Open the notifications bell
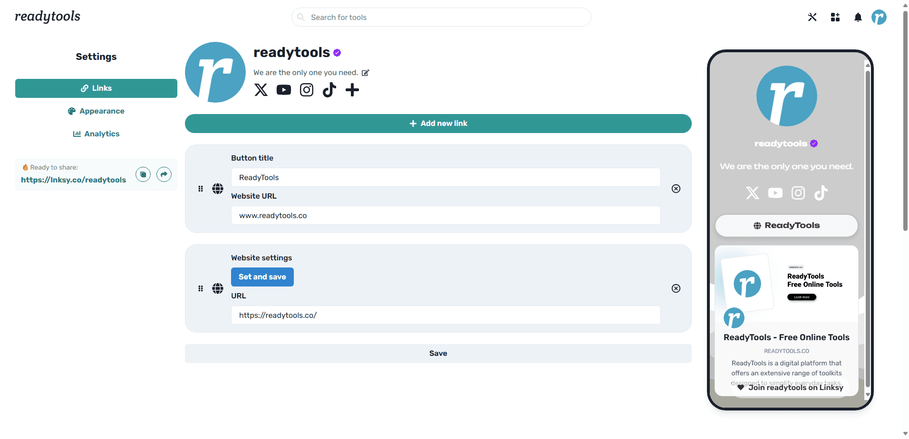The width and height of the screenshot is (909, 439). point(858,18)
